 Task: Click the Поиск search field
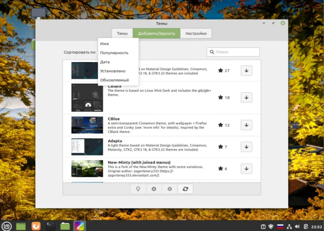coord(236,52)
